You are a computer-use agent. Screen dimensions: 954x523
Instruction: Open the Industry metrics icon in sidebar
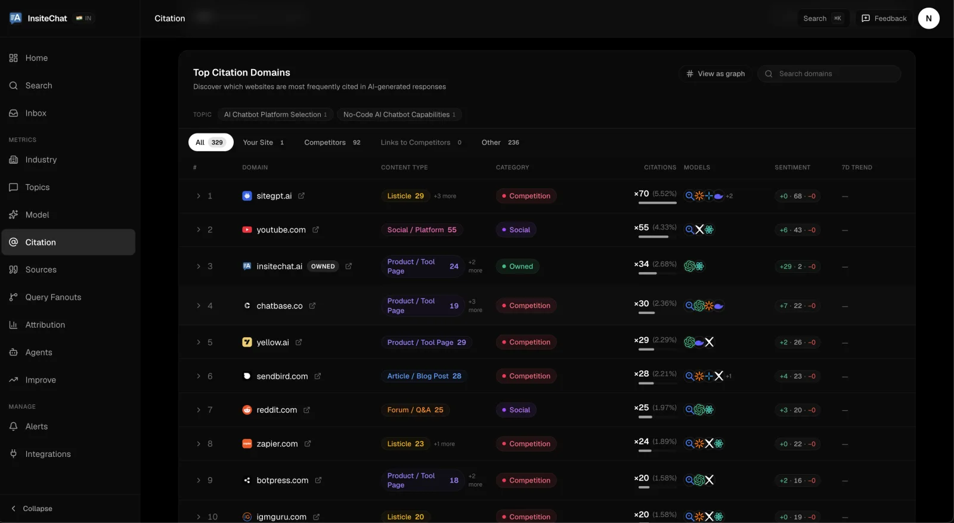[14, 160]
